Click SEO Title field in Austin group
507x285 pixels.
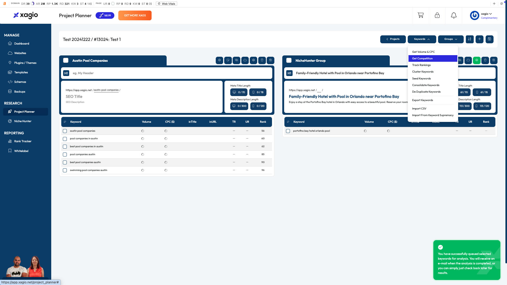[74, 97]
